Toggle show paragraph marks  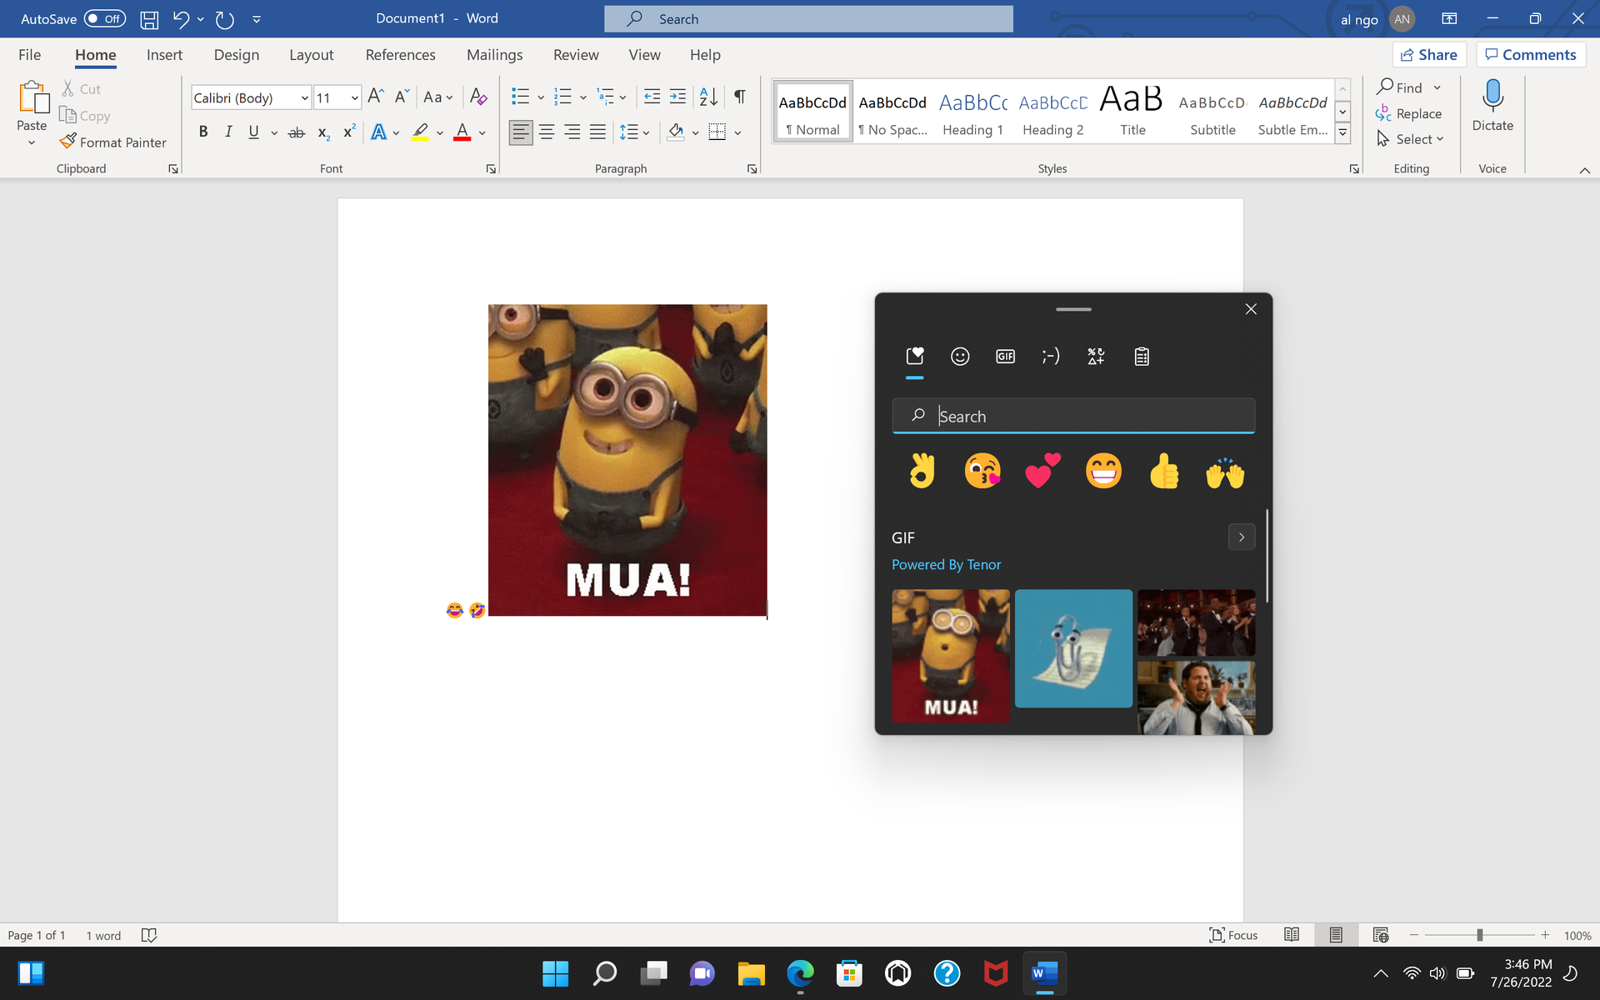point(740,97)
